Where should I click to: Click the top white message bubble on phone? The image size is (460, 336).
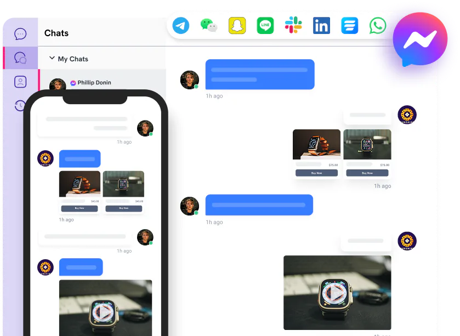(86, 125)
